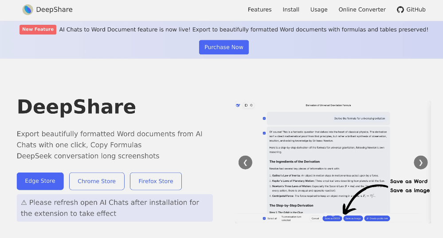This screenshot has width=443, height=238.
Task: Click the Purchase Now button
Action: [x=224, y=47]
